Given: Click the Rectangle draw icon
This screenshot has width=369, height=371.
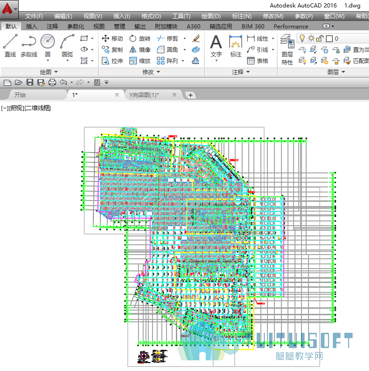Looking at the screenshot, I should 84,38.
